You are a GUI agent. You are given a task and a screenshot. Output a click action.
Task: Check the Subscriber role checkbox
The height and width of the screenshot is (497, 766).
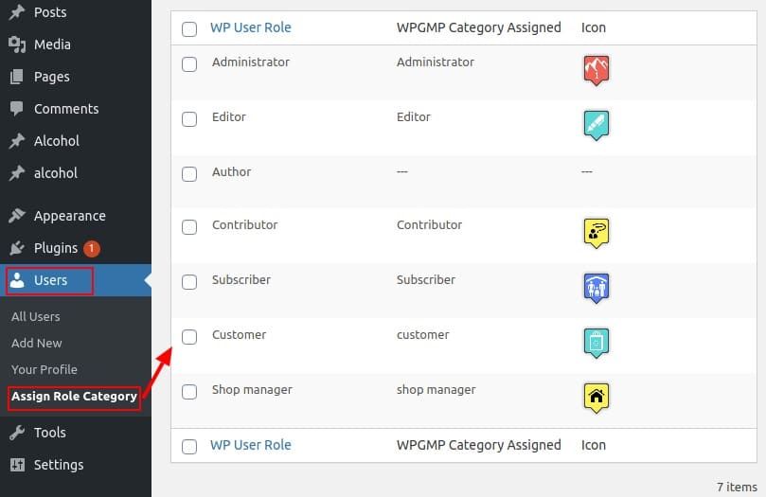[189, 282]
